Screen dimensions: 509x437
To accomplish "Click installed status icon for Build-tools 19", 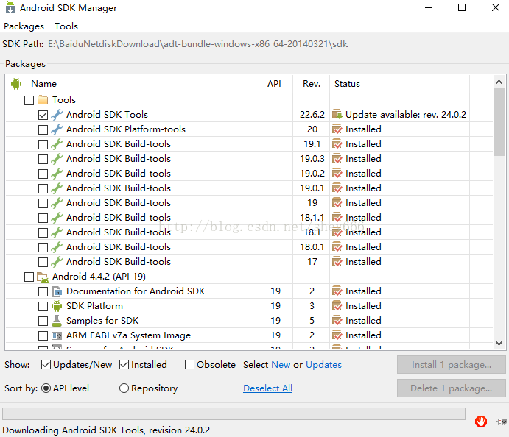I will point(337,203).
